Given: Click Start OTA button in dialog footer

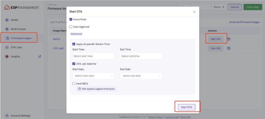Looking at the screenshot, I should 187,107.
